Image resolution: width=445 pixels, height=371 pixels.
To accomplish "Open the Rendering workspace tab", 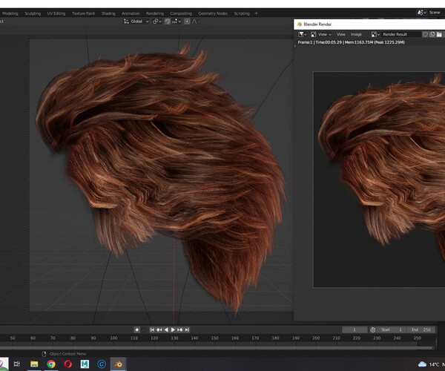I will (155, 13).
